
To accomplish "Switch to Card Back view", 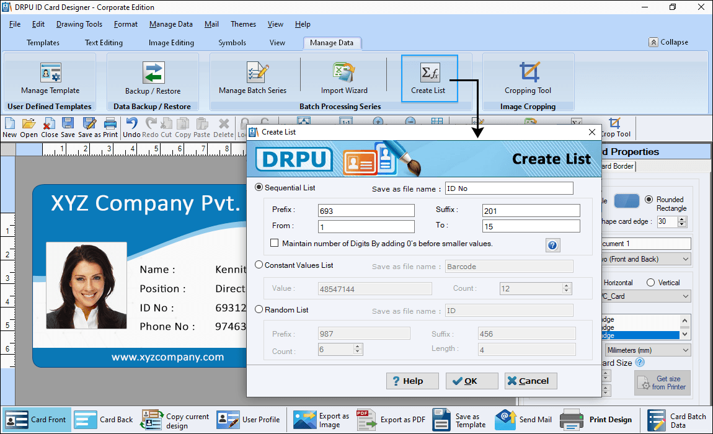I will [104, 420].
